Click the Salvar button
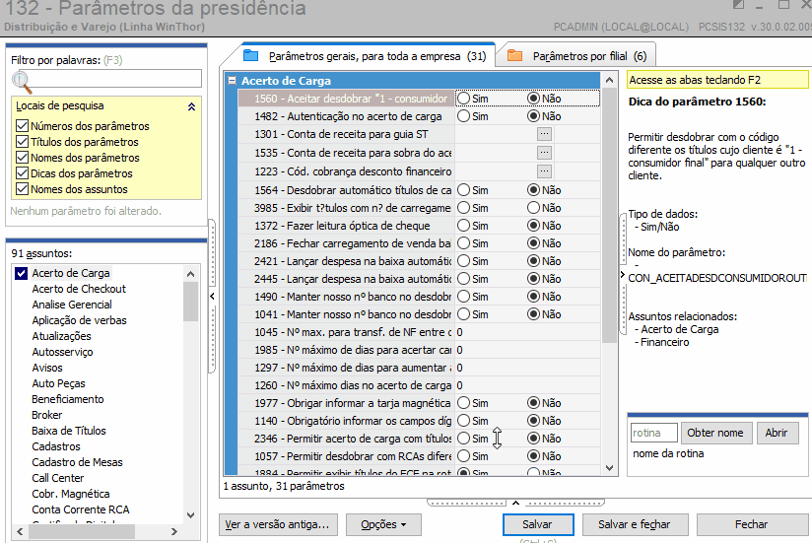812x543 pixels. click(x=537, y=524)
